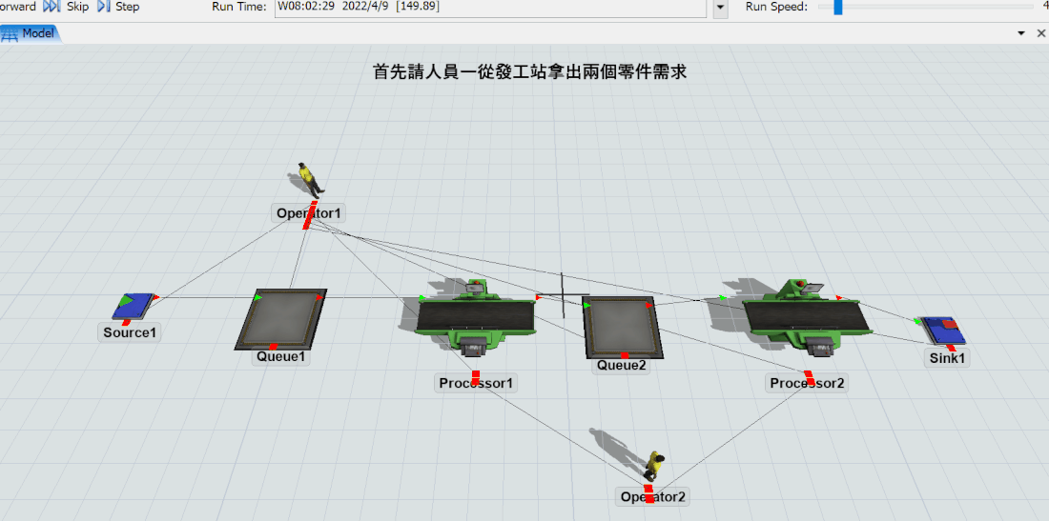The width and height of the screenshot is (1049, 521).
Task: Open the Model view options arrow
Action: click(x=1021, y=33)
